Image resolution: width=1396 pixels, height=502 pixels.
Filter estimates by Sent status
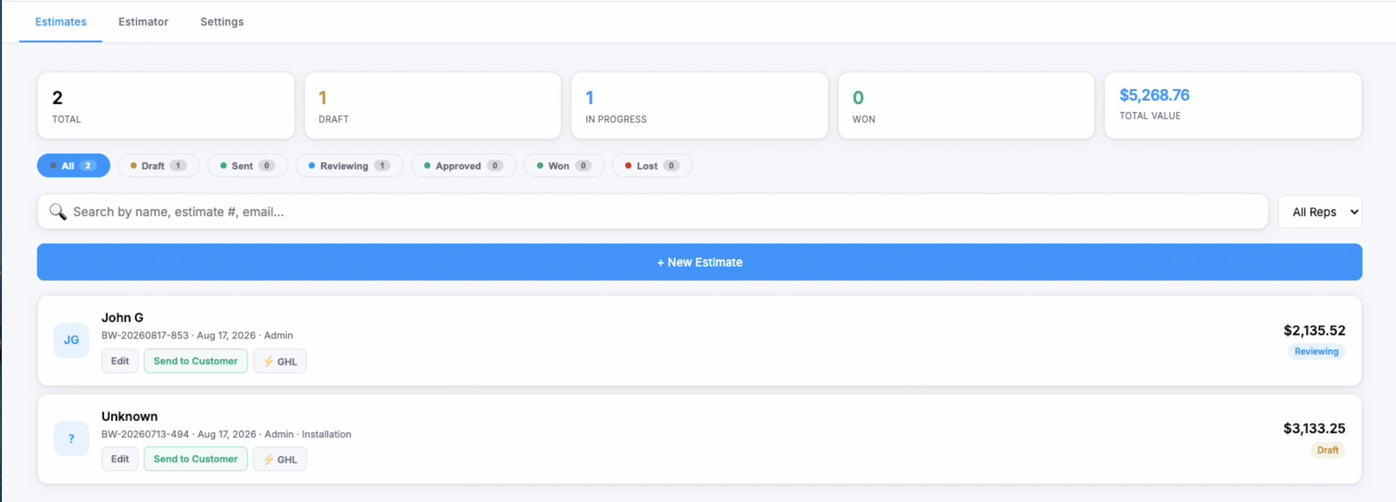coord(248,166)
